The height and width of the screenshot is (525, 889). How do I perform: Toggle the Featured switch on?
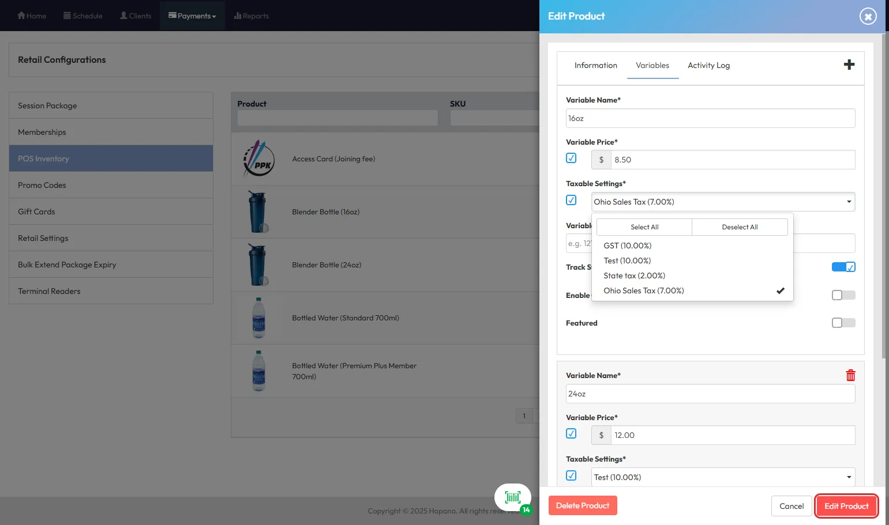pyautogui.click(x=843, y=323)
